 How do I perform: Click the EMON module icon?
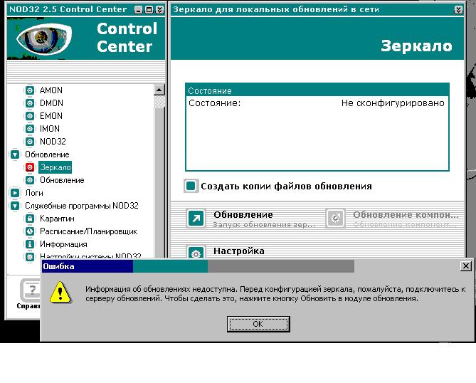[30, 116]
